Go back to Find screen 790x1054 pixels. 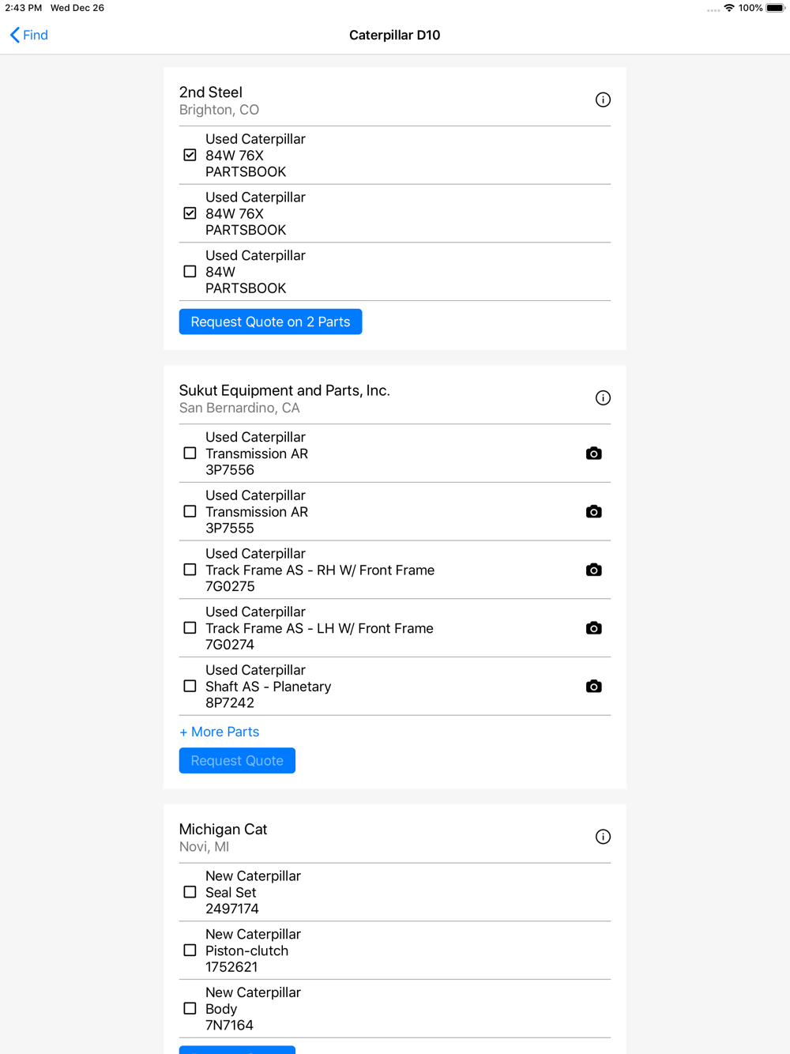[29, 35]
